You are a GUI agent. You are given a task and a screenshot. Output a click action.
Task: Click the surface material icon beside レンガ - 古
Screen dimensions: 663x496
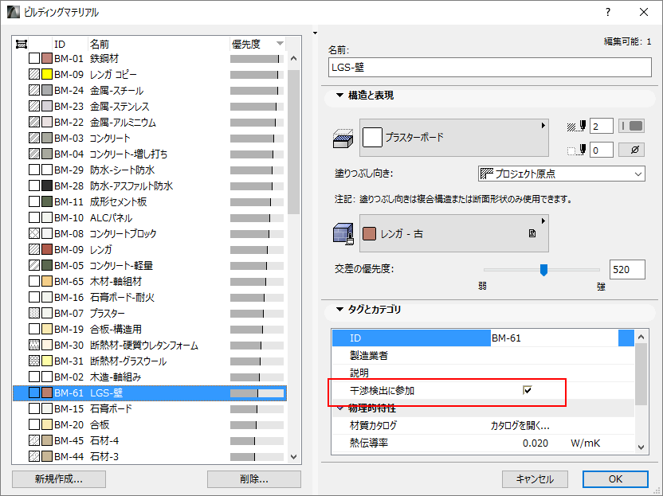[x=343, y=233]
